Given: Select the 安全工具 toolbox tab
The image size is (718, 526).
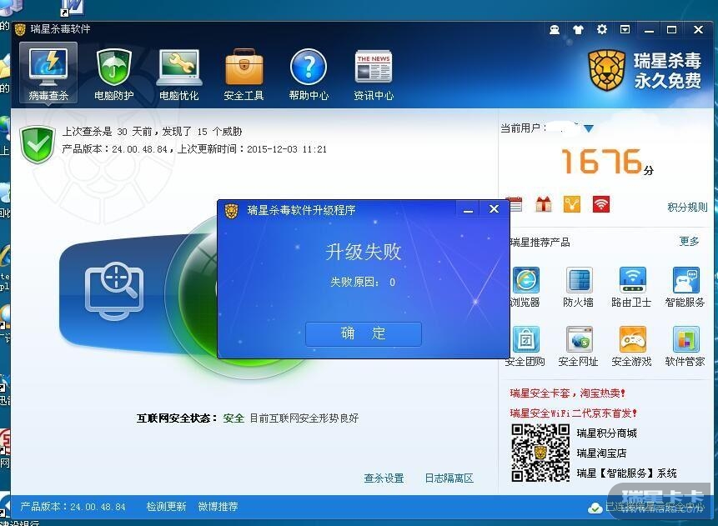Looking at the screenshot, I should (x=244, y=74).
